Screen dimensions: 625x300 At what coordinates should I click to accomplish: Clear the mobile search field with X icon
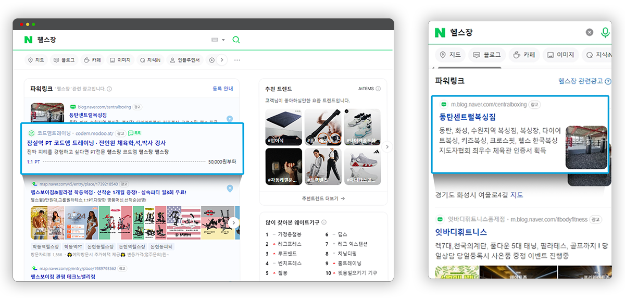(x=590, y=32)
